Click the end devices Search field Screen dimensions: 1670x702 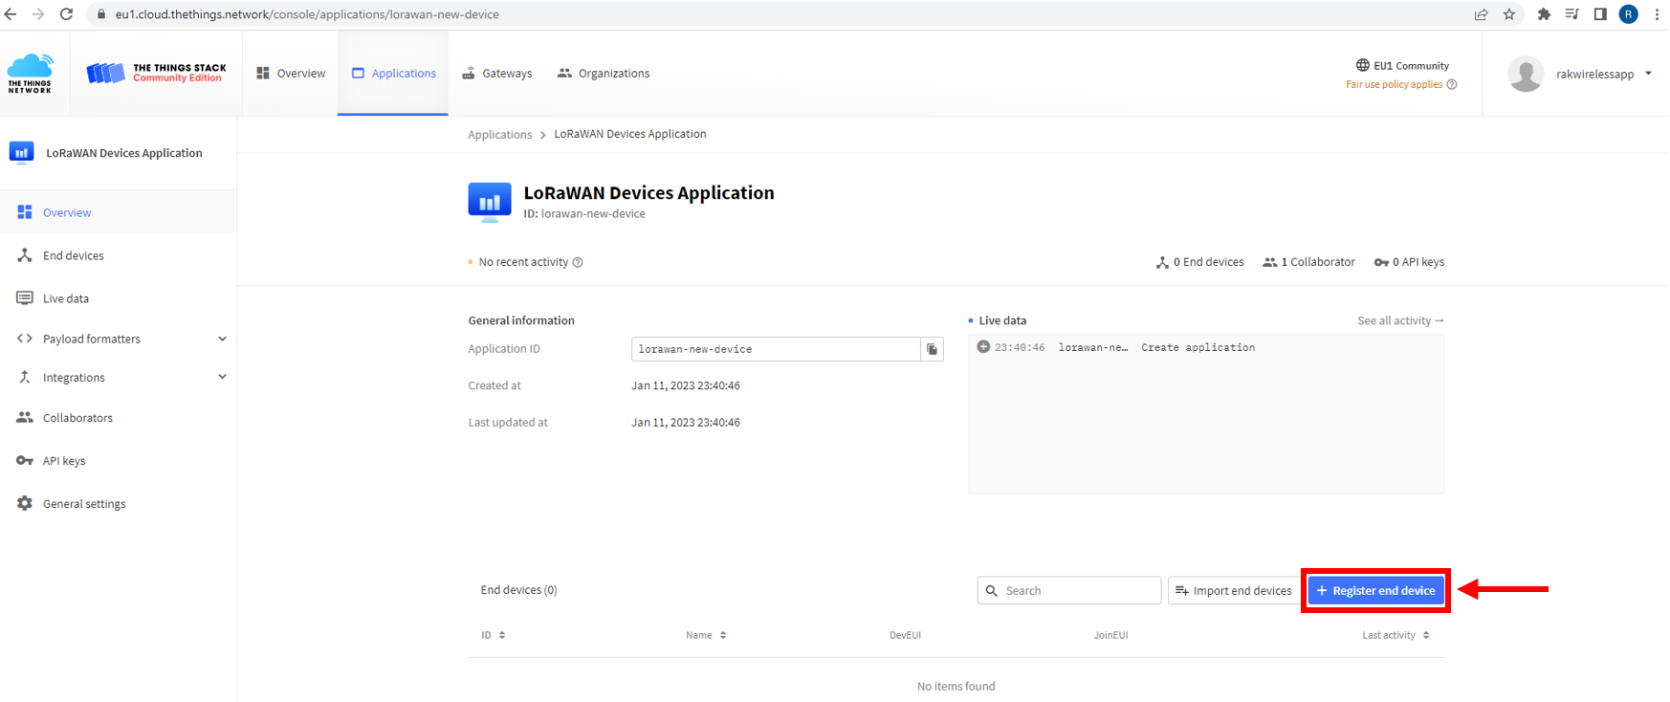click(x=1069, y=590)
